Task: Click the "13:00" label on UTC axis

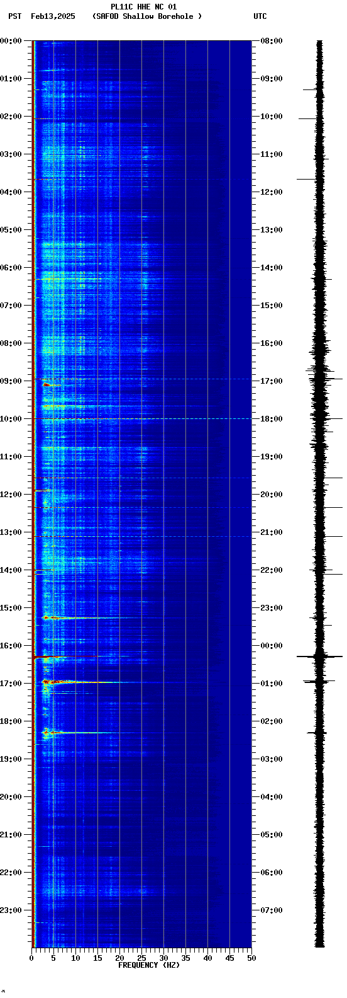Action: coord(272,230)
